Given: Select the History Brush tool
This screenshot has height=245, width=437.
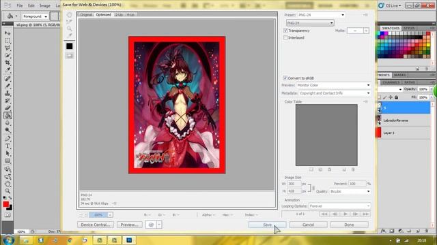Looking at the screenshot, I should pyautogui.click(x=8, y=101).
